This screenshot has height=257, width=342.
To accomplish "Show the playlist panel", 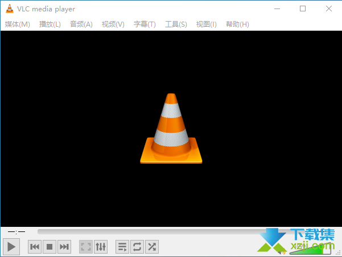I will tap(122, 247).
